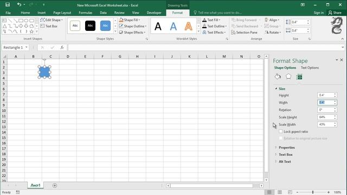
Task: Expand the formula bar
Action: point(343,47)
